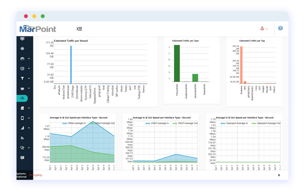Click the bar chart icon in sidebar
The image size is (306, 190).
[x=22, y=128]
